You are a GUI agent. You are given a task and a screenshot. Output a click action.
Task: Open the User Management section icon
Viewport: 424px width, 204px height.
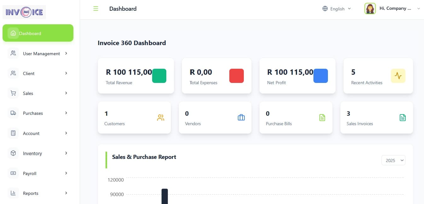13,53
